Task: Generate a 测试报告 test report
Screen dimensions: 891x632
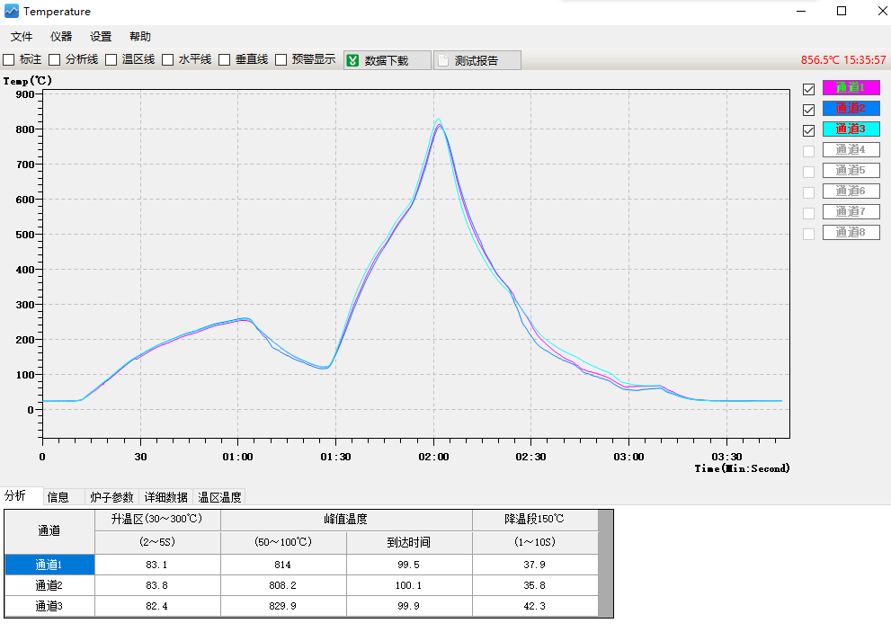Action: tap(477, 59)
